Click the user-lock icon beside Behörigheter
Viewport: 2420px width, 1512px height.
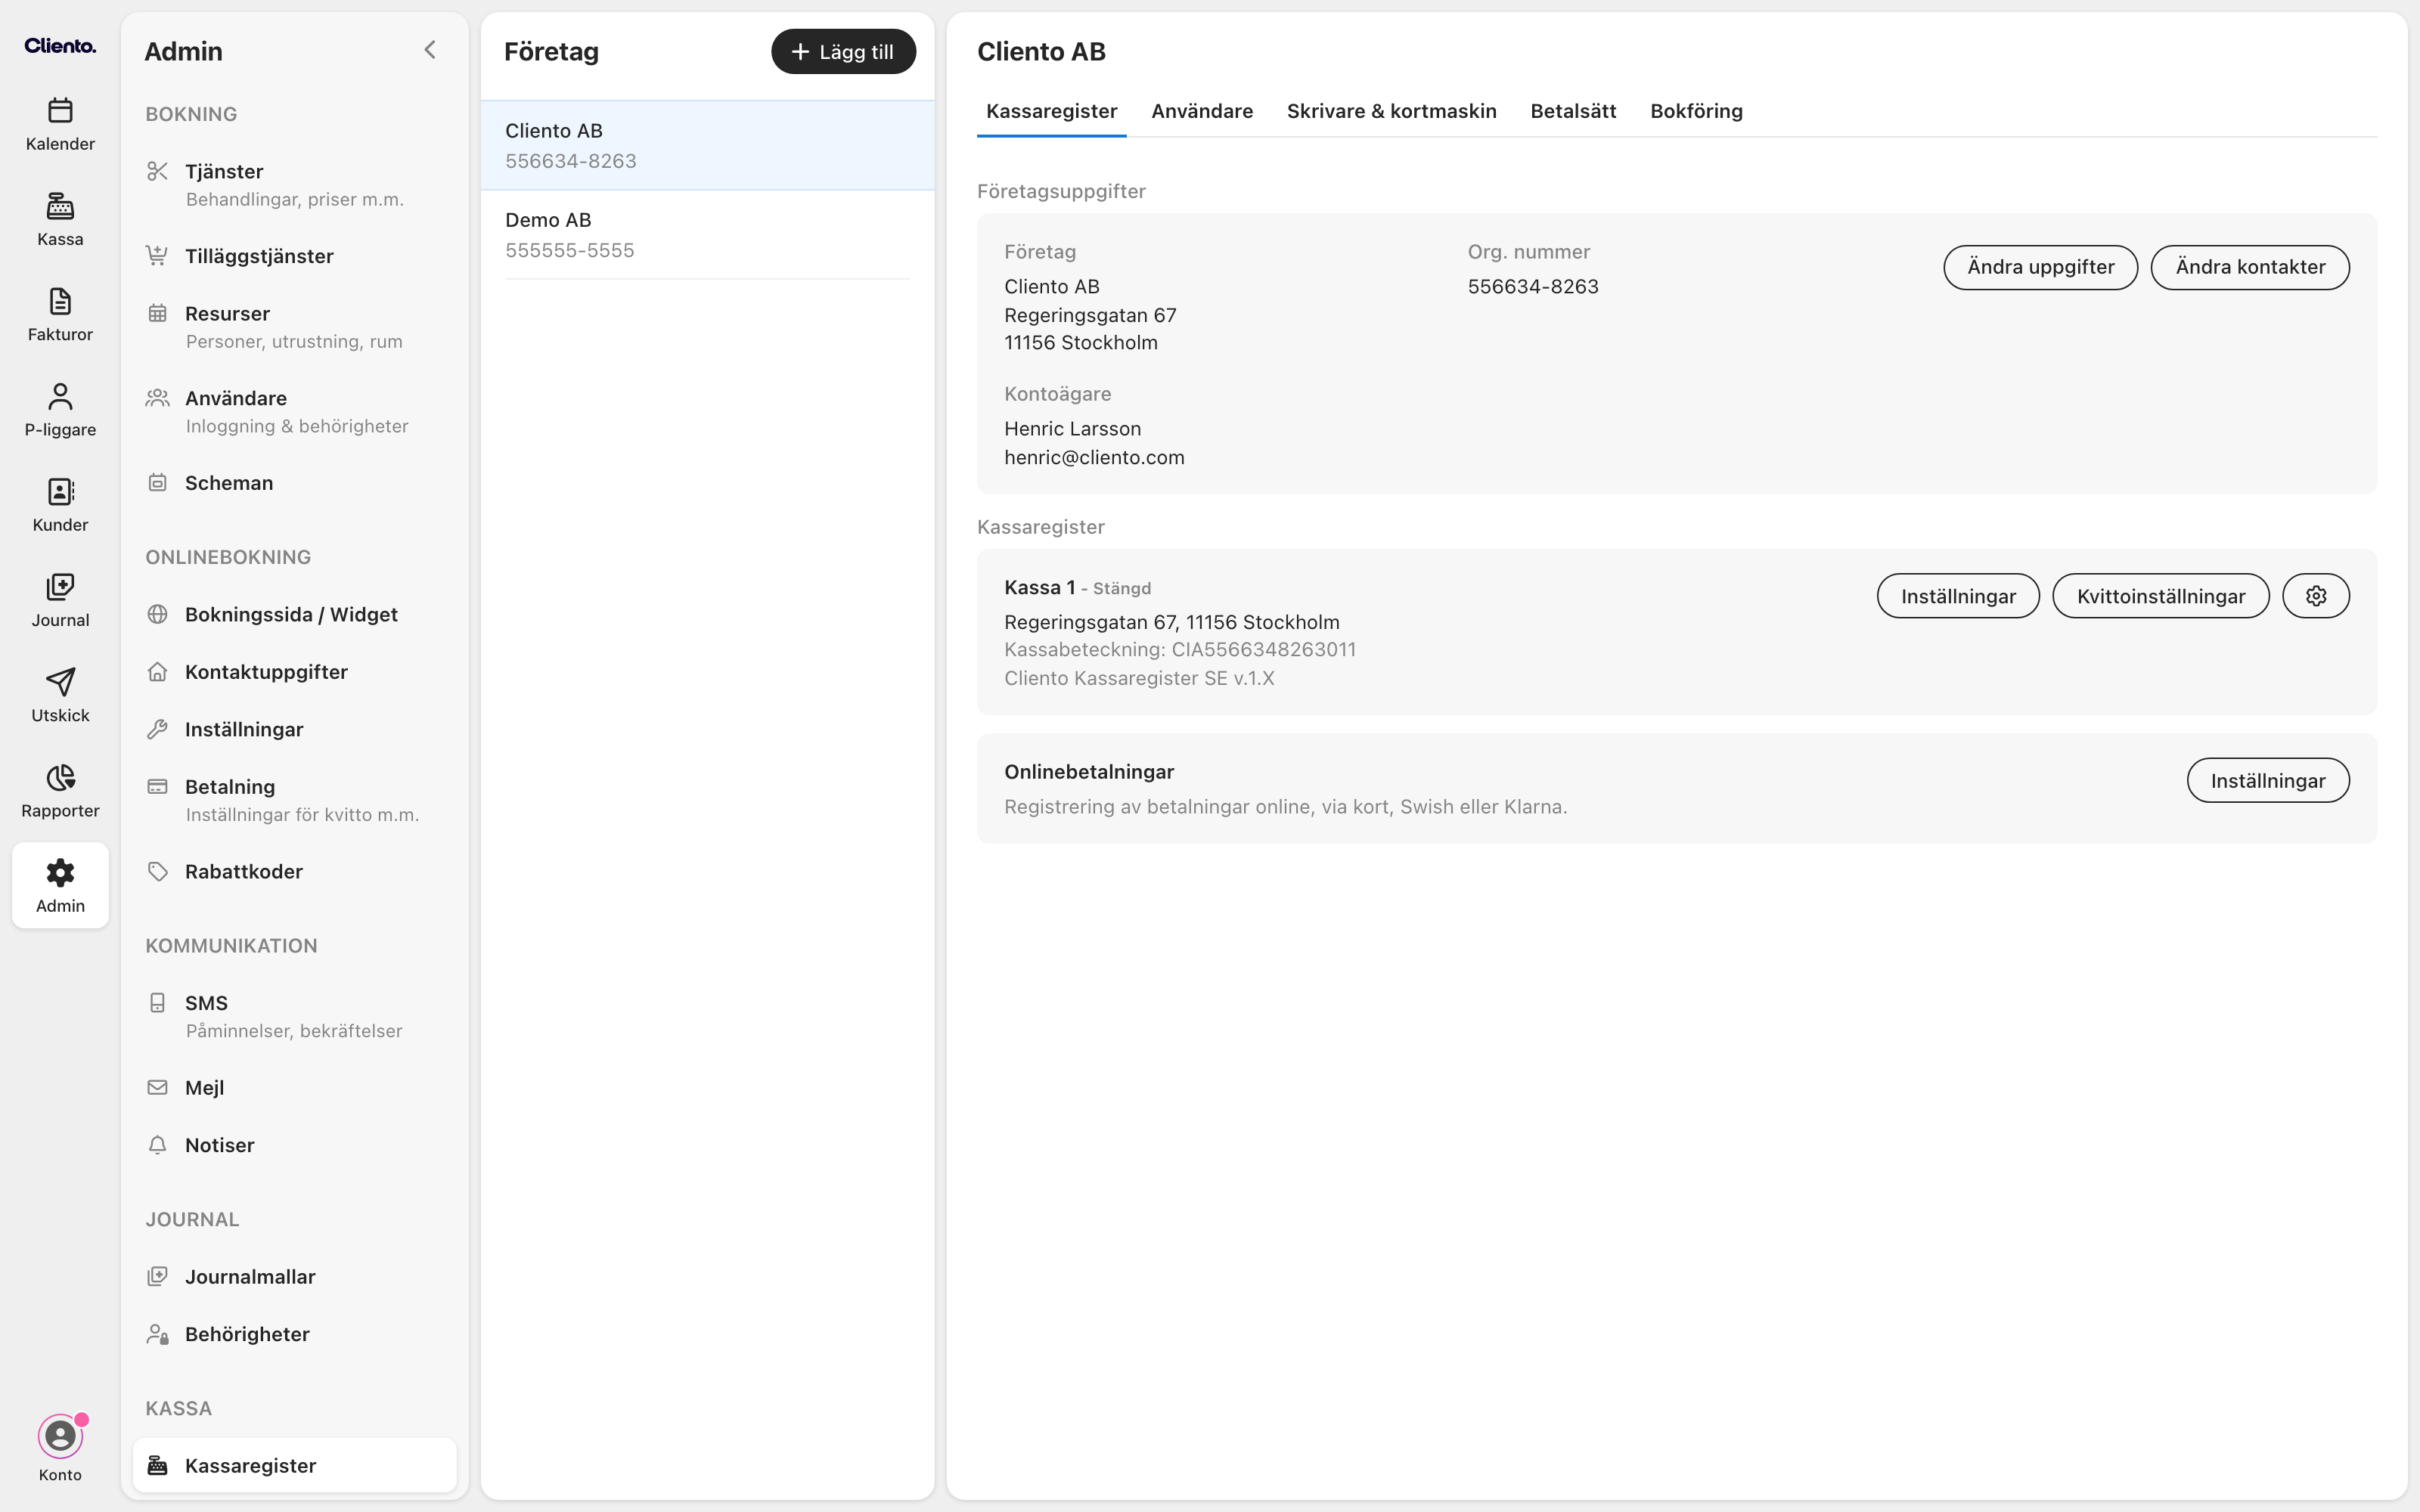pos(157,1334)
